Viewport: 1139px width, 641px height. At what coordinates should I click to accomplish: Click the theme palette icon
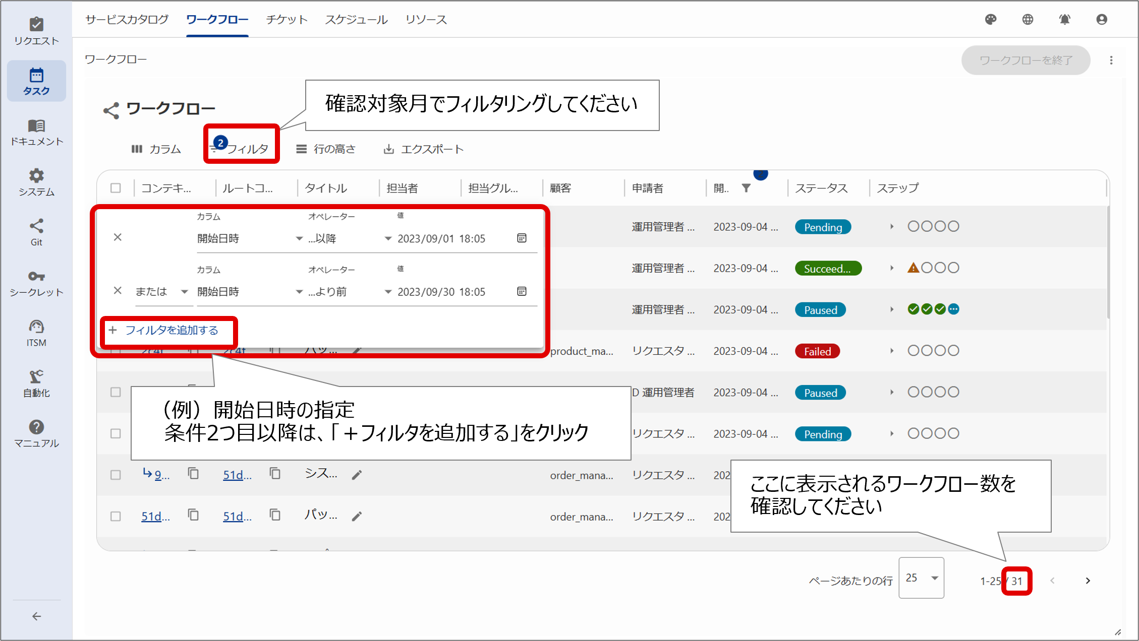pyautogui.click(x=990, y=19)
